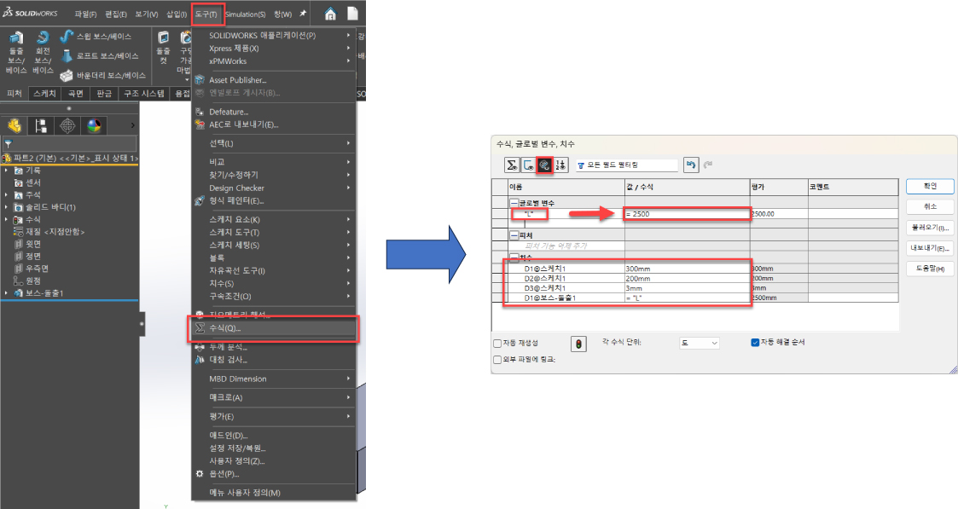958x509 pixels.
Task: Click the SOLIDWORKS home icon
Action: pyautogui.click(x=329, y=14)
